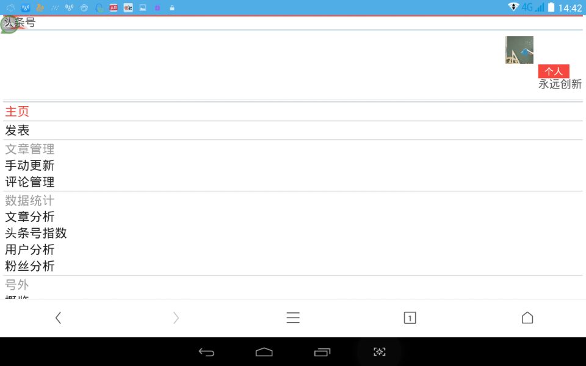
Task: Open the tab switcher showing 1
Action: [x=410, y=318]
